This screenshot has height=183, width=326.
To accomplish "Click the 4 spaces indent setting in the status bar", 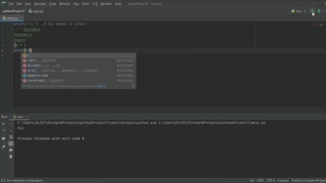I will (283, 180).
